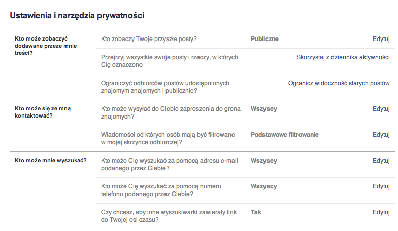The image size is (398, 231).
Task: Click 'Ogranicz widoczność starych postów' link
Action: tap(339, 83)
